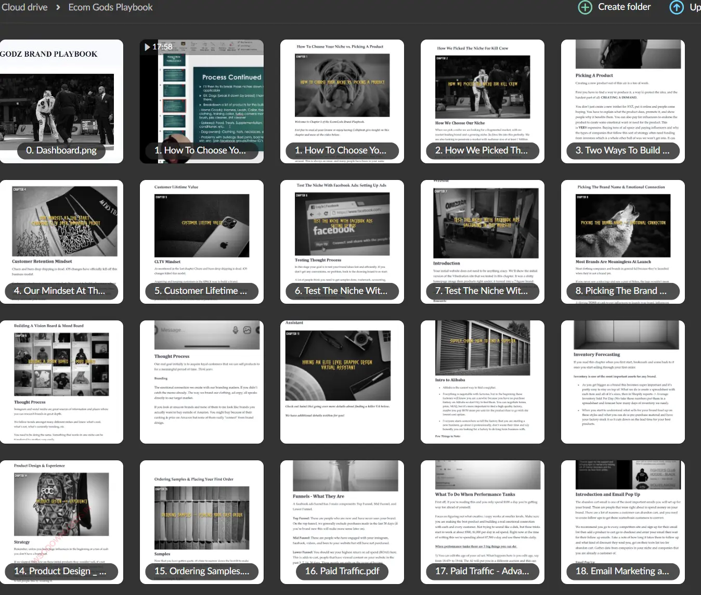Click the breadcrumb chevron separator

(58, 7)
